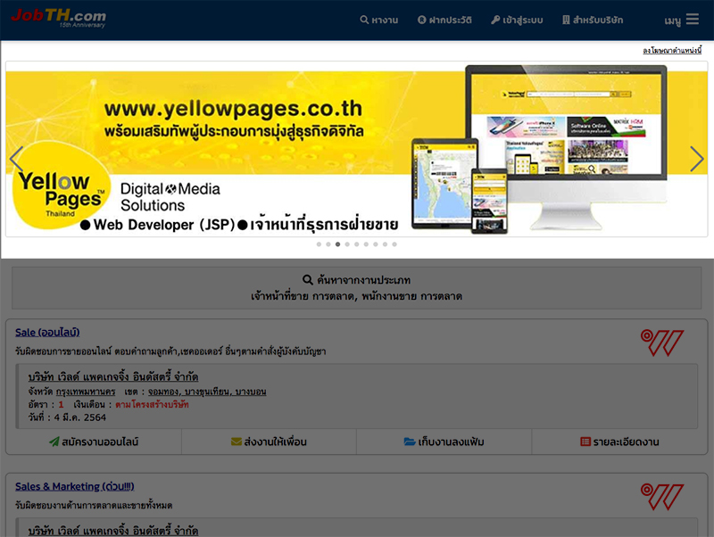Viewport: 714px width, 537px height.
Task: Click the ค้นหาจากงานประเภท search box
Action: point(356,288)
